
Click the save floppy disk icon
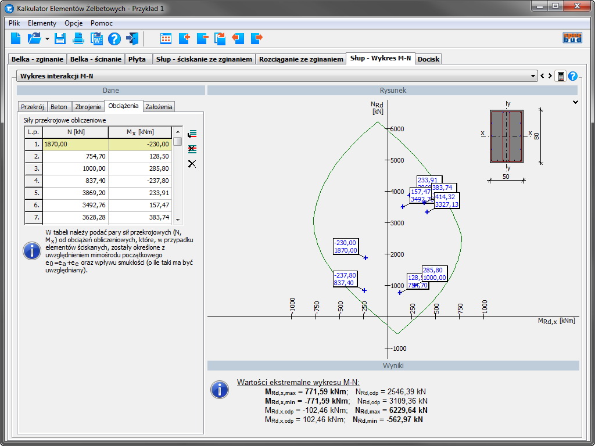[60, 39]
